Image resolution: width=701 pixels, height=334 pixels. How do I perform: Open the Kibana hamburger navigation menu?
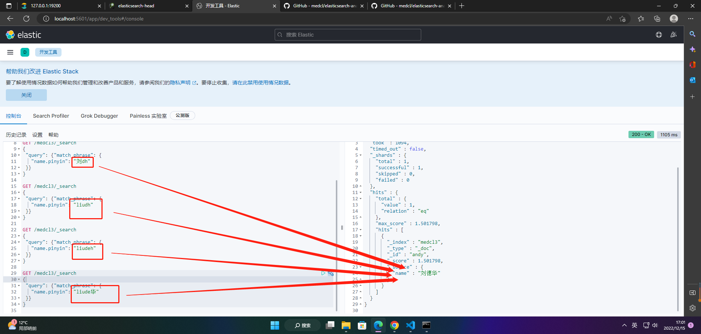10,52
